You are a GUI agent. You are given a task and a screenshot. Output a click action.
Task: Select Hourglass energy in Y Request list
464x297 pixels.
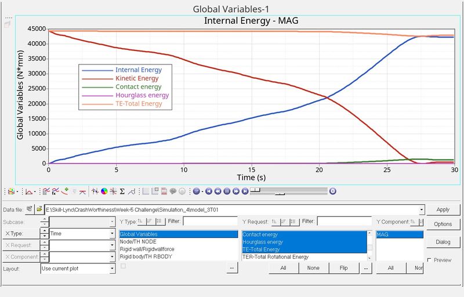click(x=304, y=242)
